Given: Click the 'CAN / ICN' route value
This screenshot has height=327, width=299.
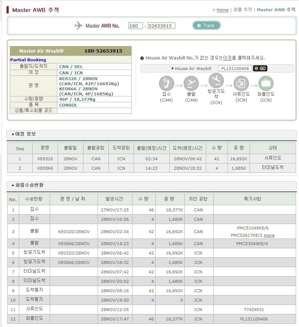Looking at the screenshot, I should [71, 73].
